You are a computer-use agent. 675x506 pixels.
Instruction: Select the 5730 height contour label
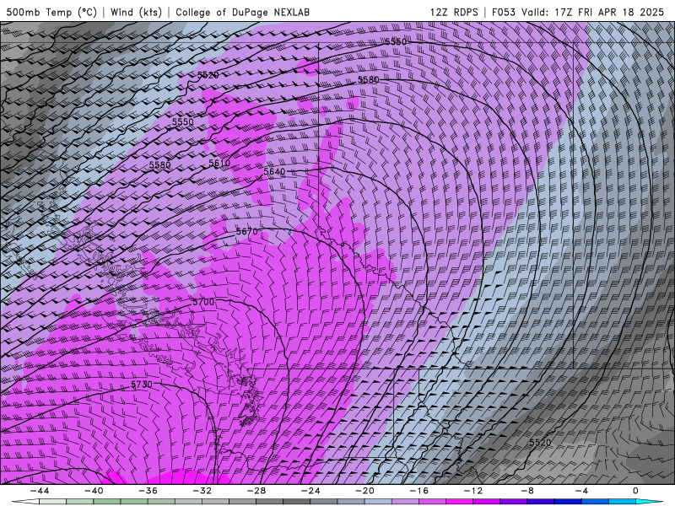[x=142, y=385]
